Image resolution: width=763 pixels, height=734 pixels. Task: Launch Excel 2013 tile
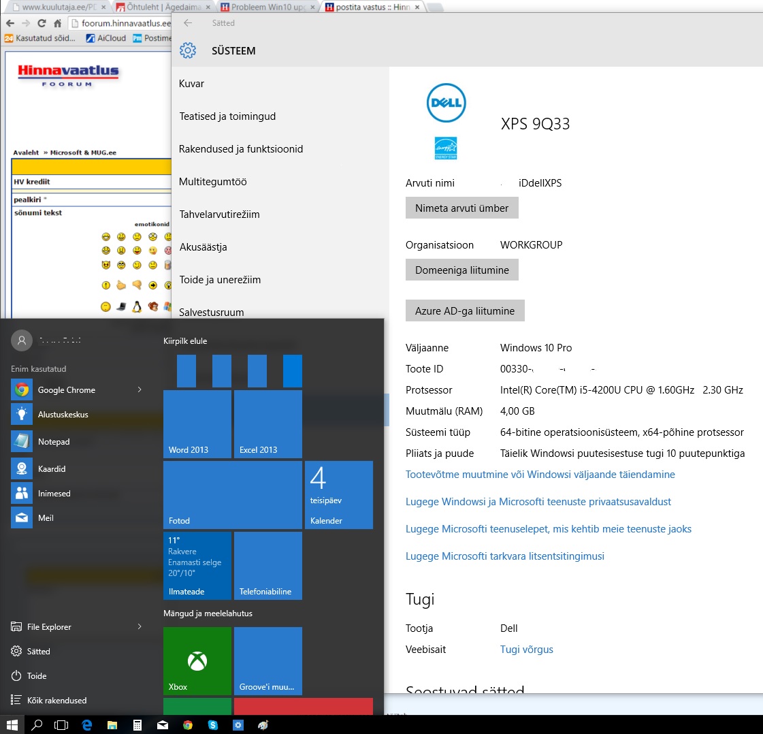268,424
